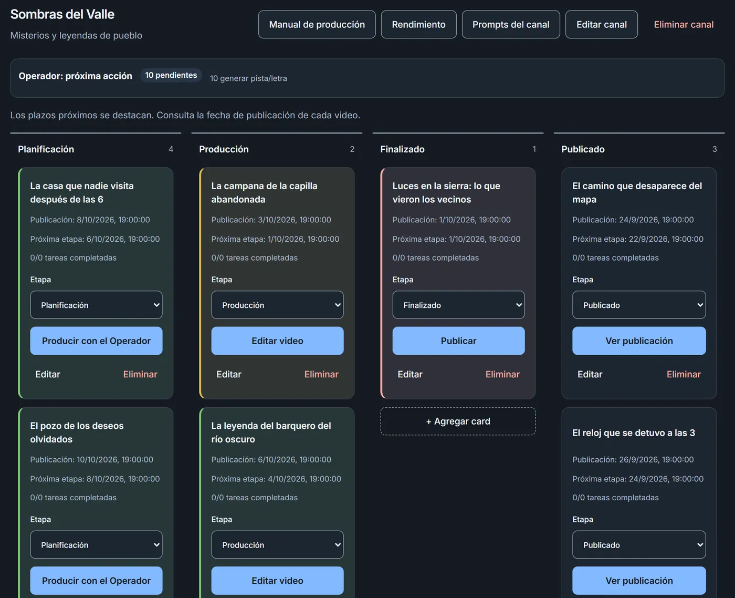This screenshot has height=598, width=735.
Task: Select the Producción column header
Action: tap(224, 149)
